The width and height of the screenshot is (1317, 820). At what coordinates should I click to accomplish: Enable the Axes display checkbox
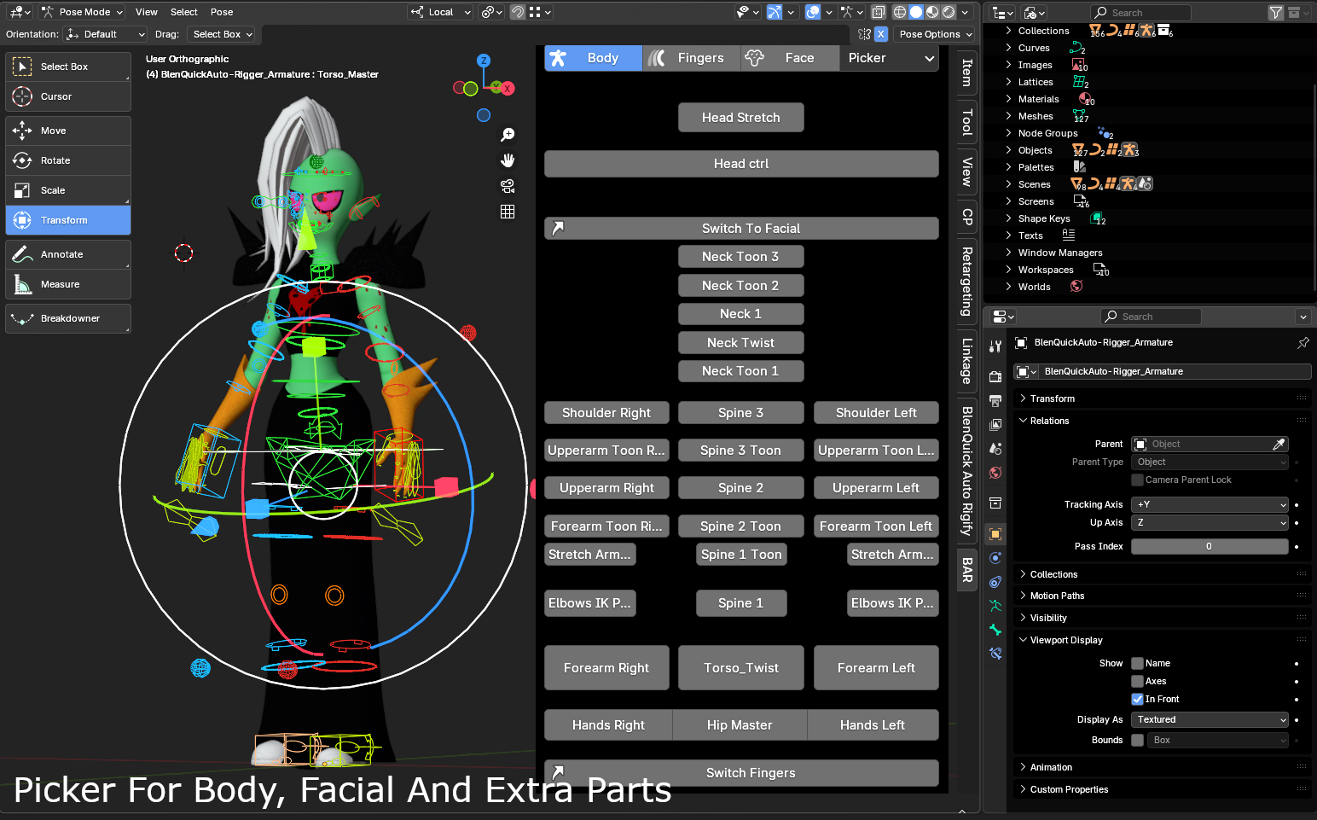tap(1138, 681)
